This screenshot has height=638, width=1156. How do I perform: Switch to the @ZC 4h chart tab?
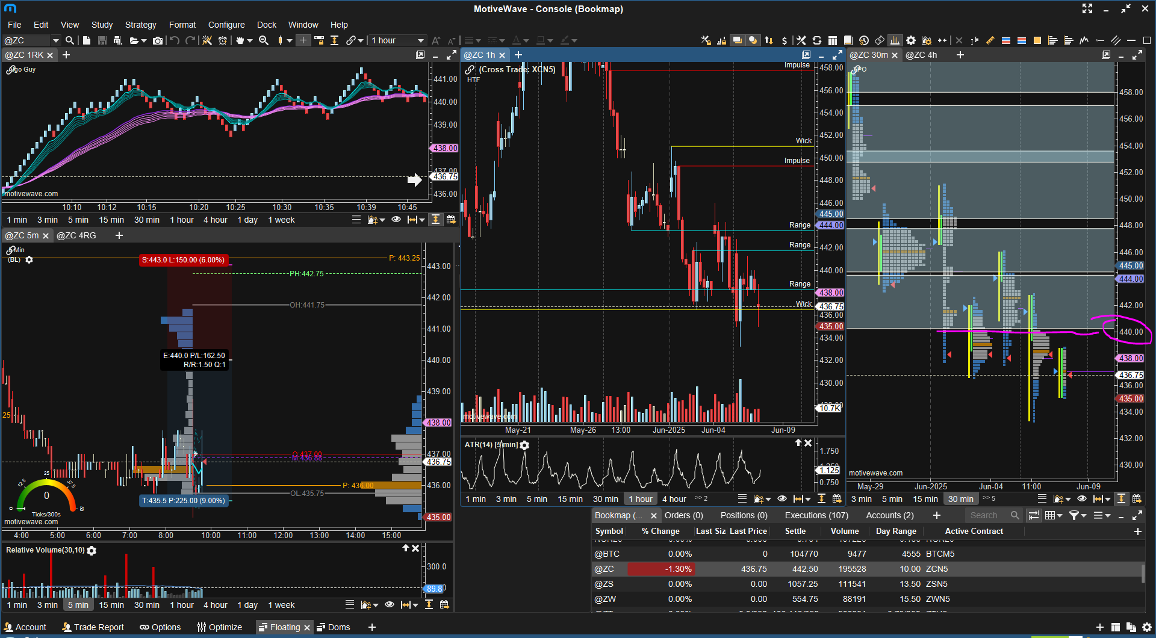[x=921, y=55]
